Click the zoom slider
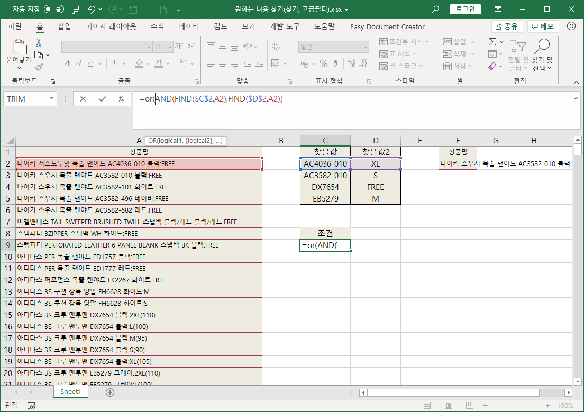 click(x=516, y=405)
